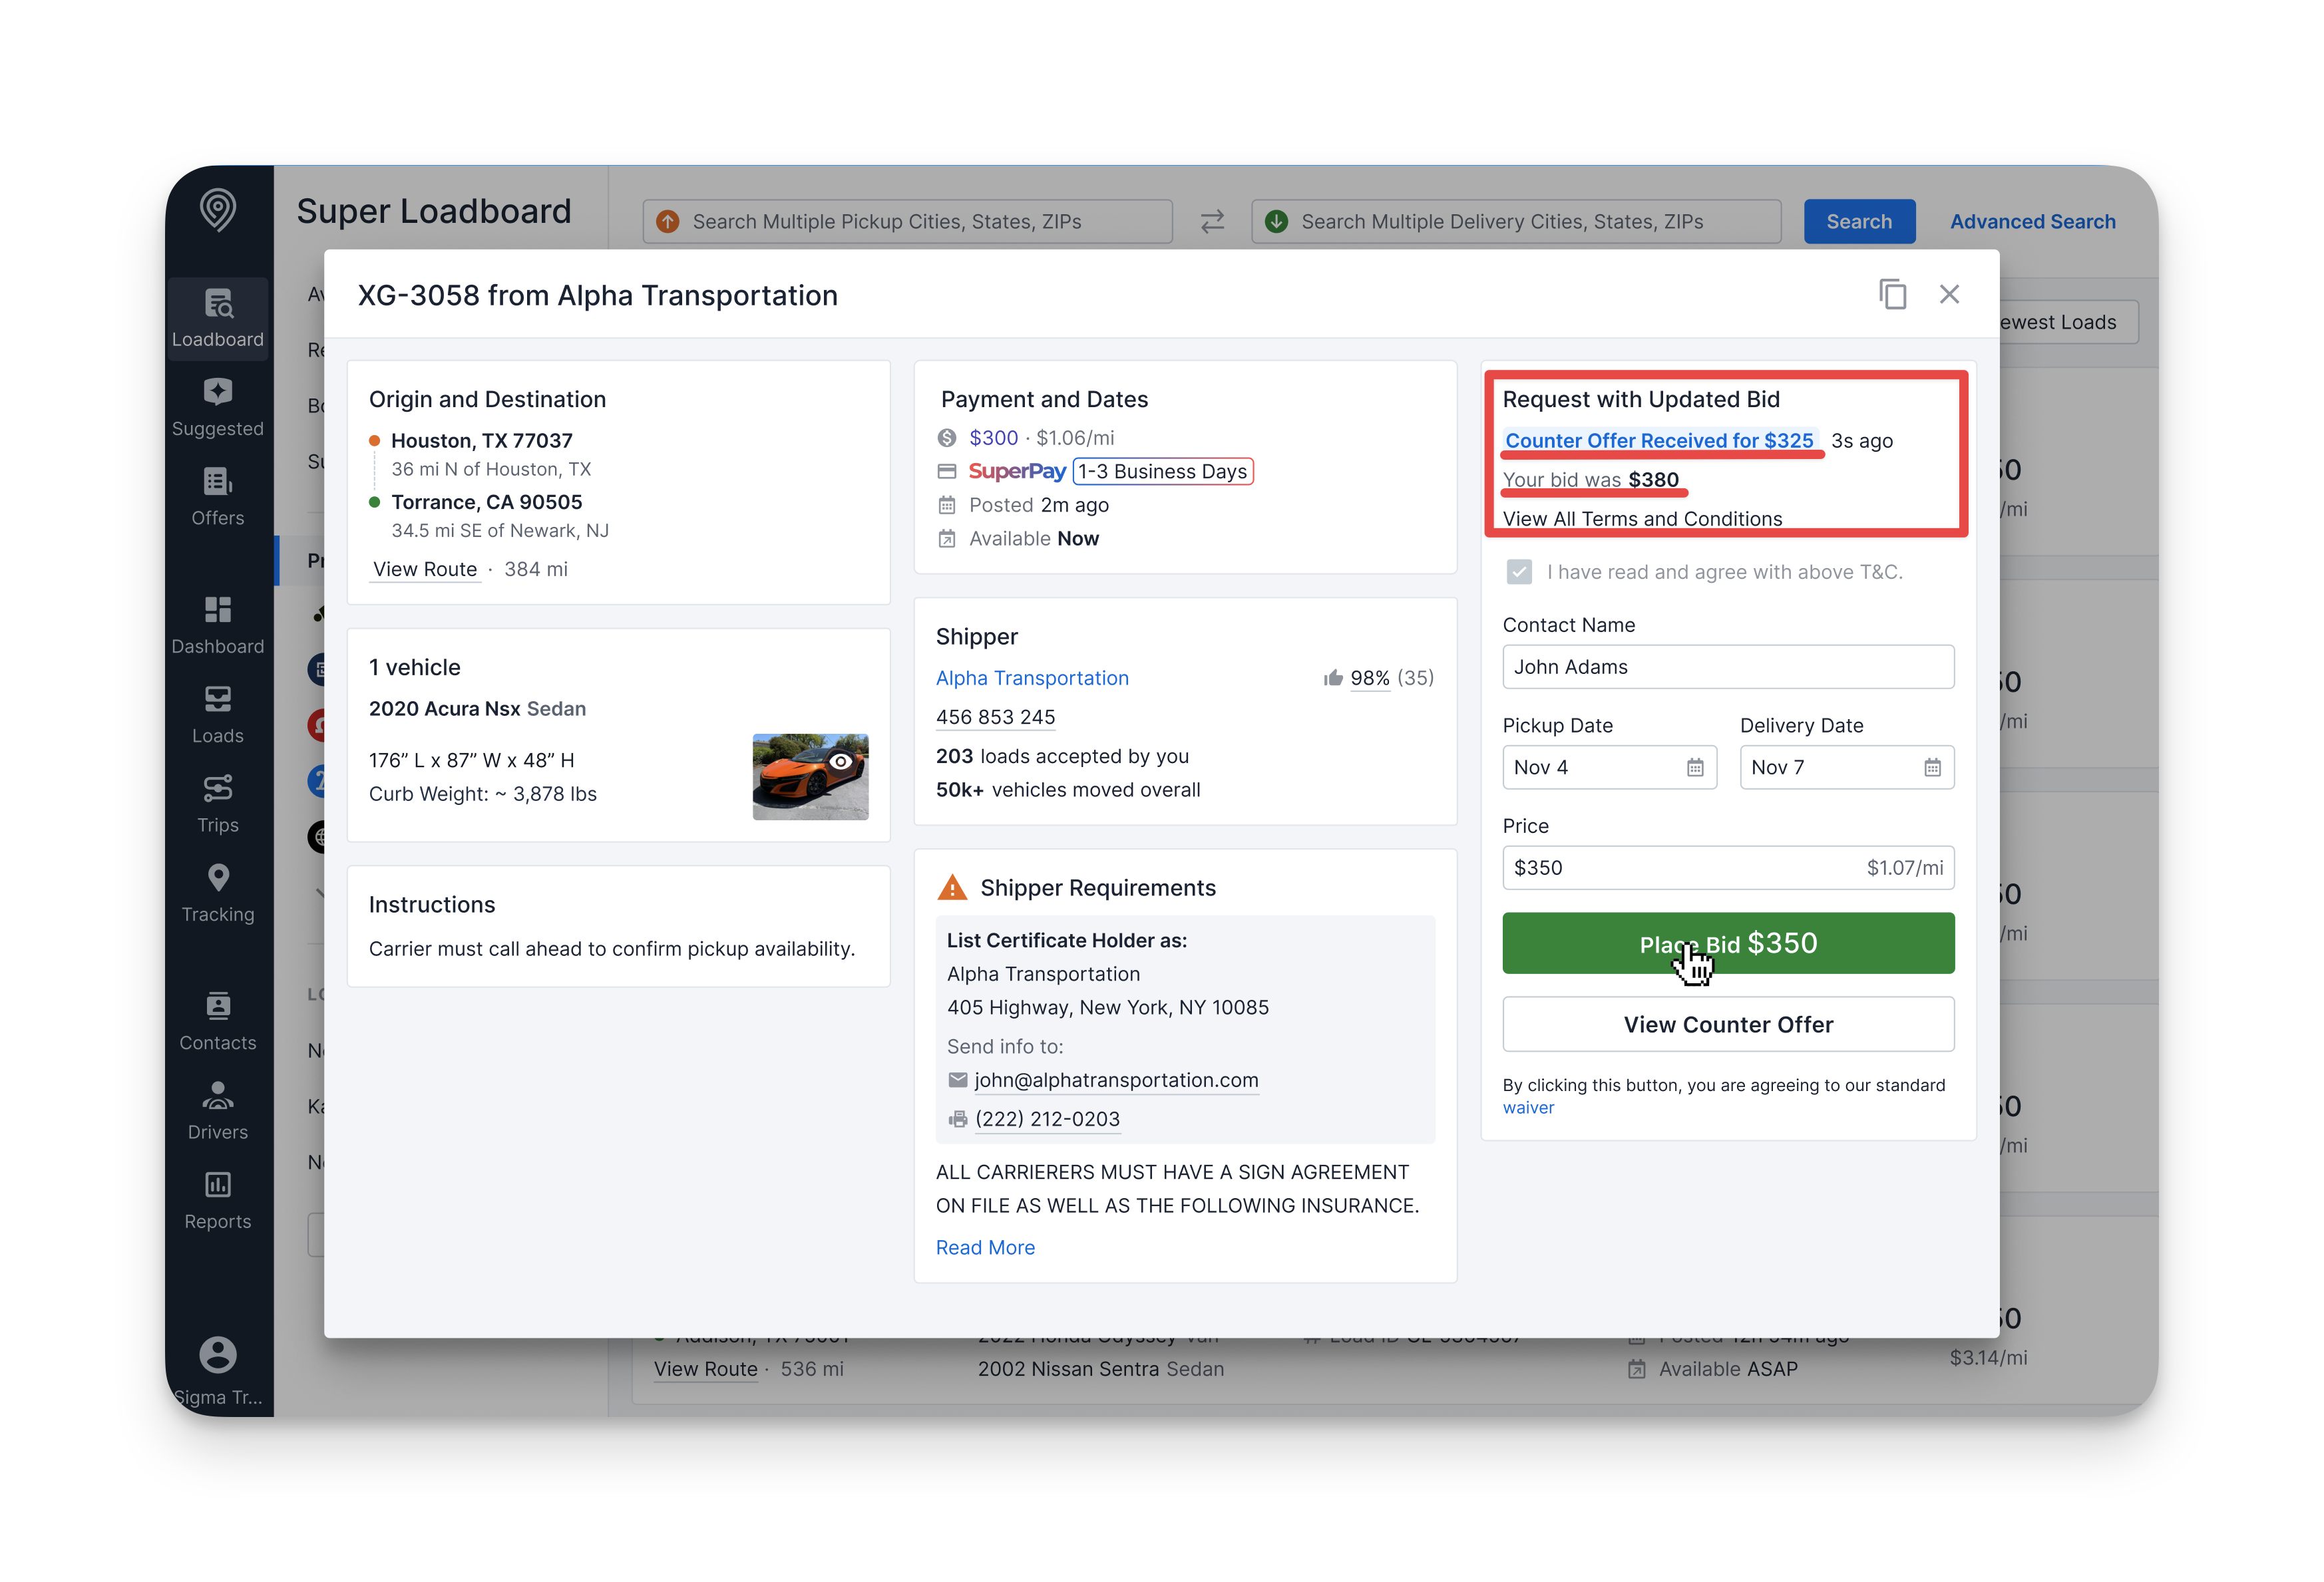Viewport: 2324px width, 1582px height.
Task: Place the bid for $350
Action: tap(1728, 943)
